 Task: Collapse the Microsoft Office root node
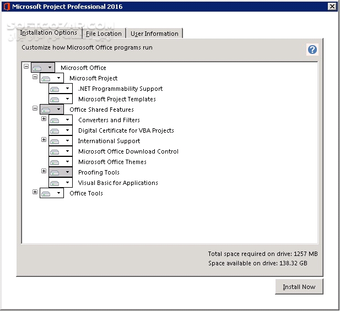point(26,67)
